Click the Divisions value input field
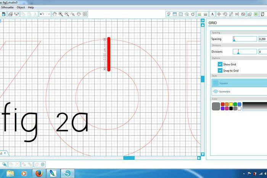The width and height of the screenshot is (267, 178). [x=262, y=51]
